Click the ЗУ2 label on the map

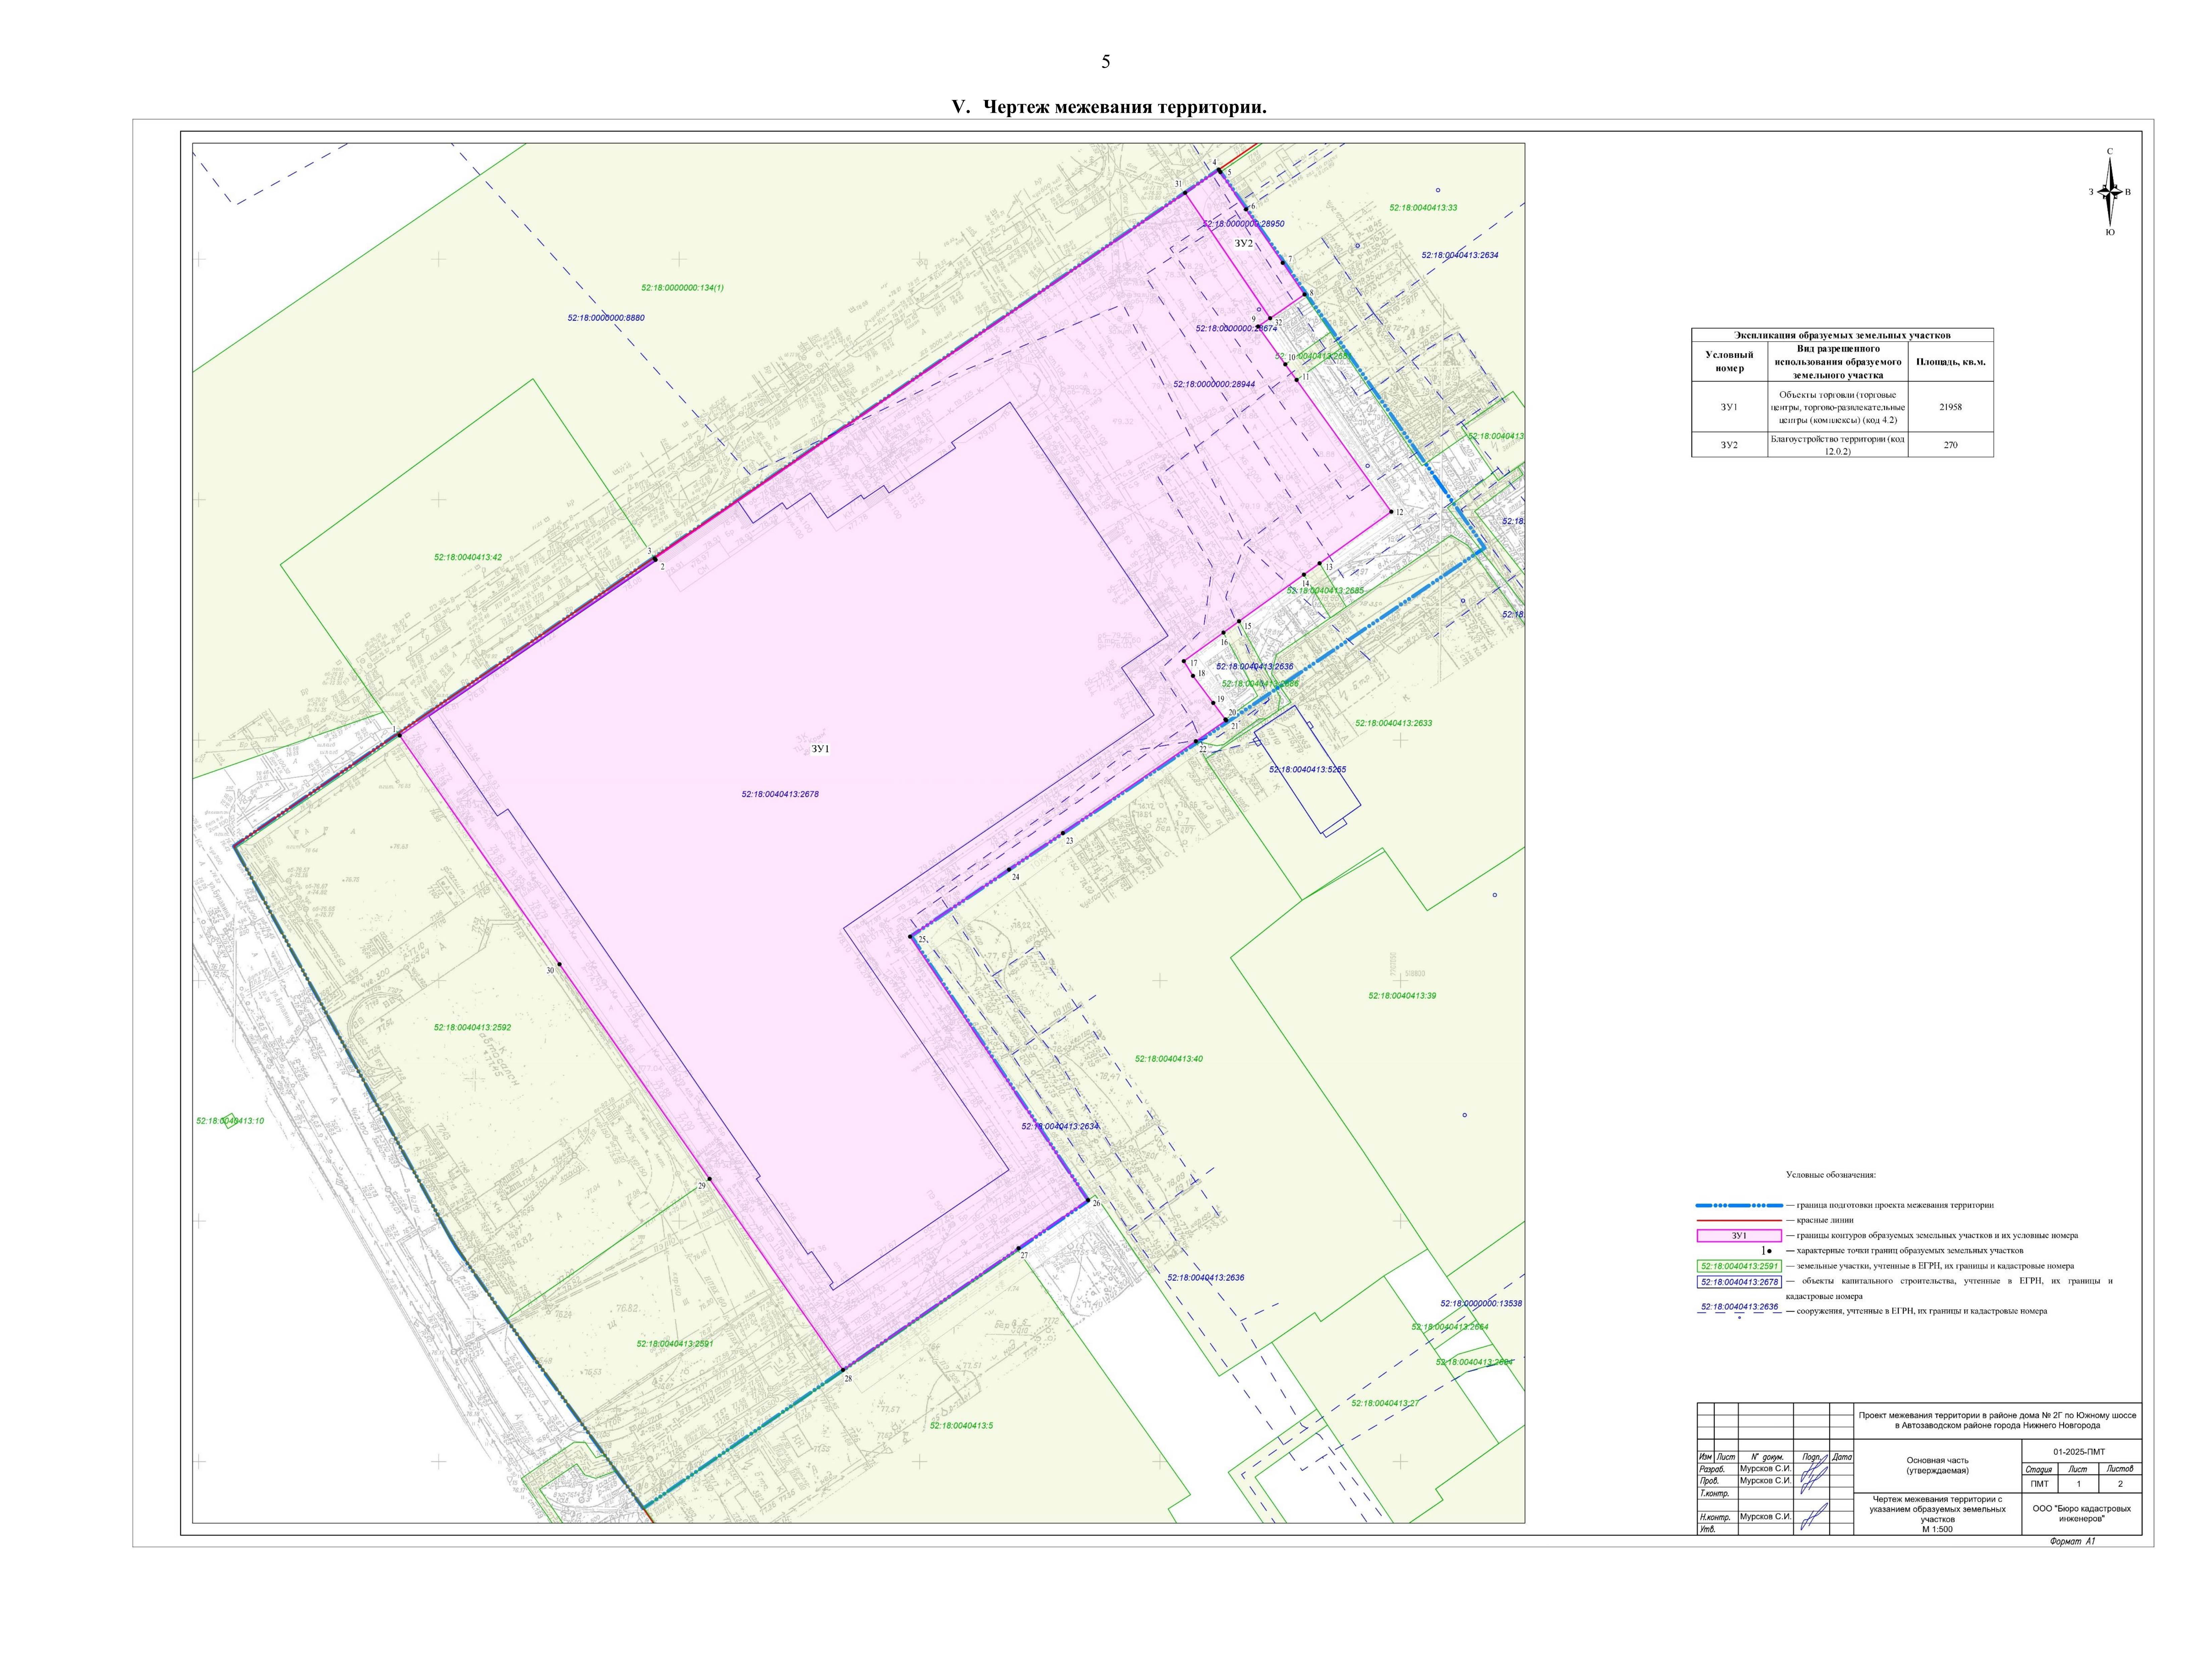1243,243
